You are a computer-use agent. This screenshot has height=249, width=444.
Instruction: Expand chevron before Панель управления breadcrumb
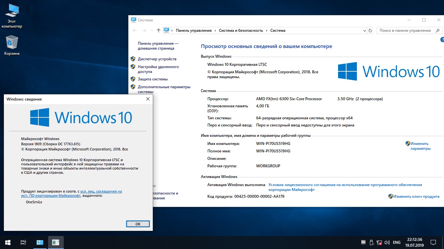172,30
